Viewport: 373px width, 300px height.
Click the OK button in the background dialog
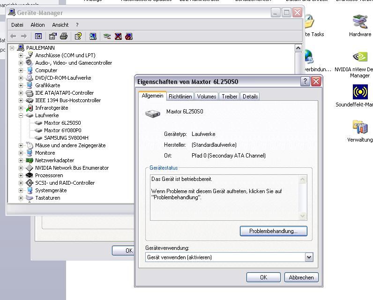point(123,250)
